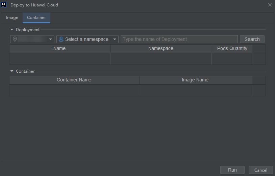Focus the Deployment name input field
This screenshot has width=275, height=176.
coord(179,39)
